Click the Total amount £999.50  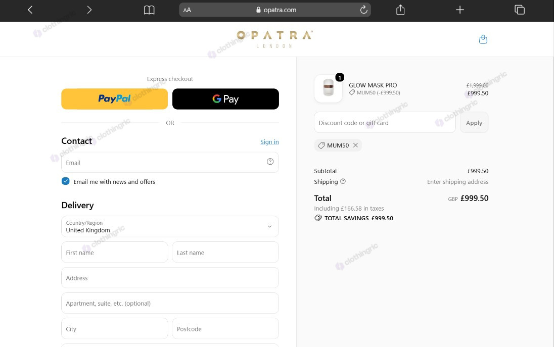point(475,199)
